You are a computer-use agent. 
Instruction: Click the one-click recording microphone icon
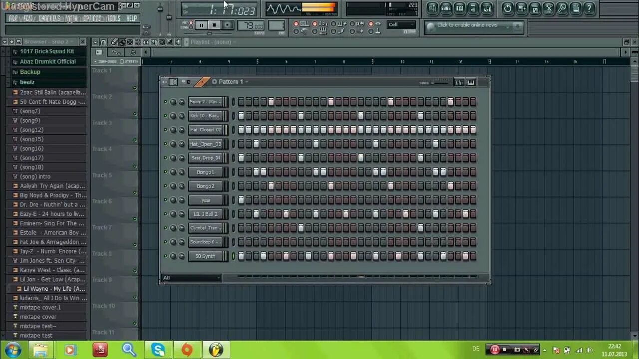pos(562,8)
